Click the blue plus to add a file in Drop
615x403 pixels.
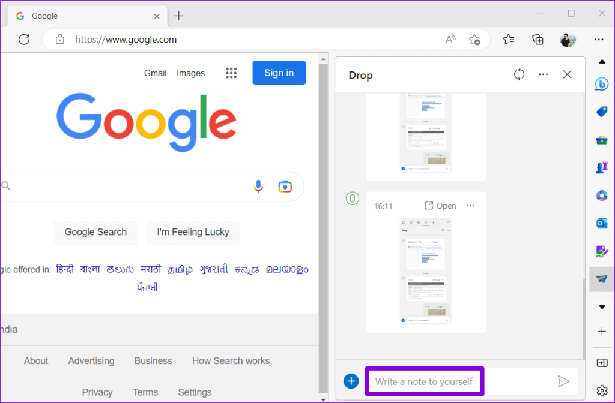[x=350, y=381]
